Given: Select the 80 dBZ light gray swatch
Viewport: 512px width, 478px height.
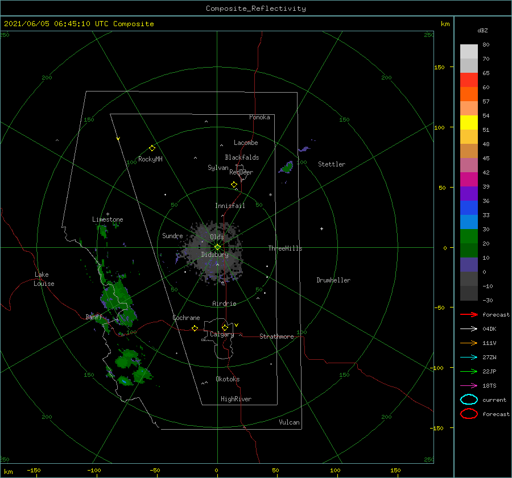Looking at the screenshot, I should click(x=469, y=51).
